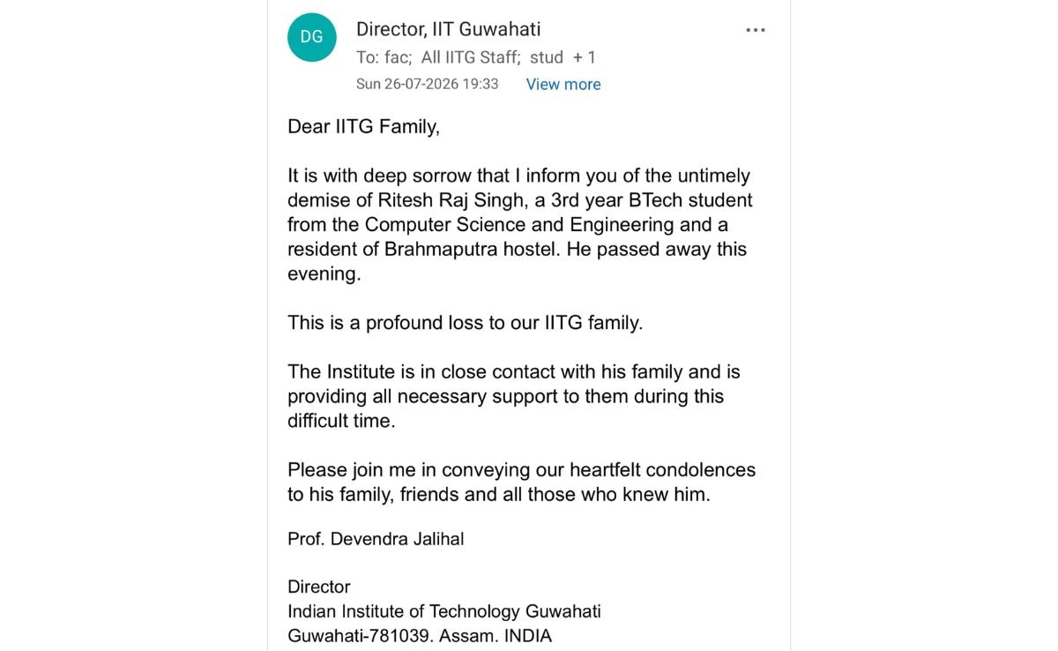The width and height of the screenshot is (1058, 651).
Task: Click the Dear IITG Family greeting
Action: (x=363, y=126)
